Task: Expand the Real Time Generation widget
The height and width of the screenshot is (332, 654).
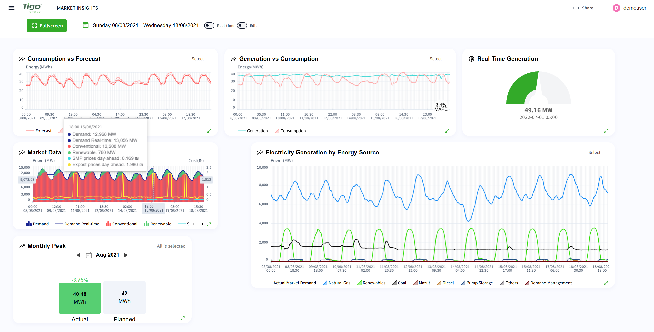Action: point(606,131)
